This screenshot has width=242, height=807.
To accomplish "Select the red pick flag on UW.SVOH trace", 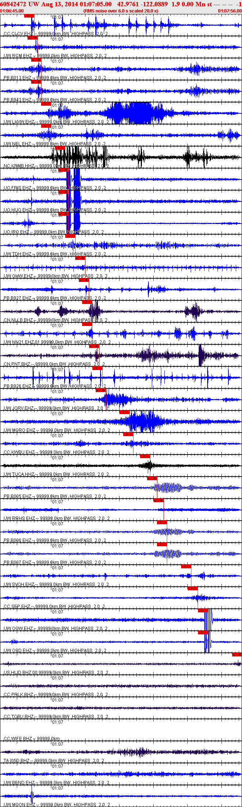I will point(186,567).
